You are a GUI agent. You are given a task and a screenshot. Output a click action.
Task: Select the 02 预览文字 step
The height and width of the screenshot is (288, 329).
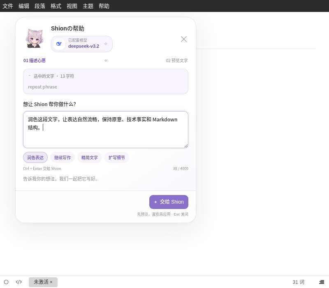pyautogui.click(x=177, y=60)
